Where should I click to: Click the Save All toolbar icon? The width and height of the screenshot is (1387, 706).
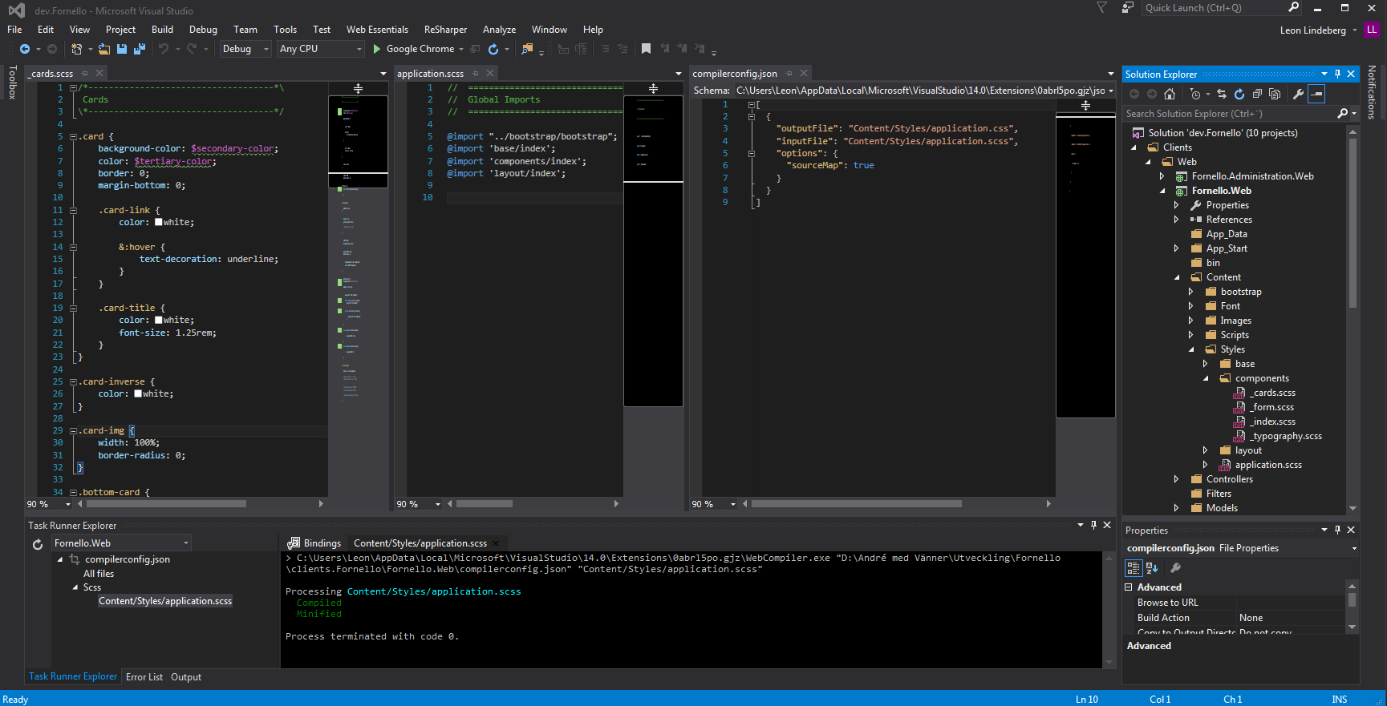[x=139, y=49]
